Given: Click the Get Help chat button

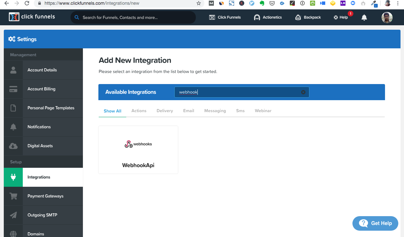Looking at the screenshot, I should [x=375, y=223].
